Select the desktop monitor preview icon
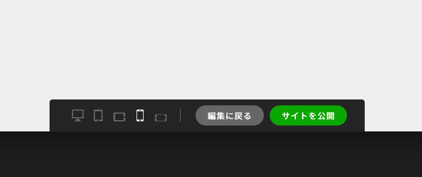 point(78,115)
